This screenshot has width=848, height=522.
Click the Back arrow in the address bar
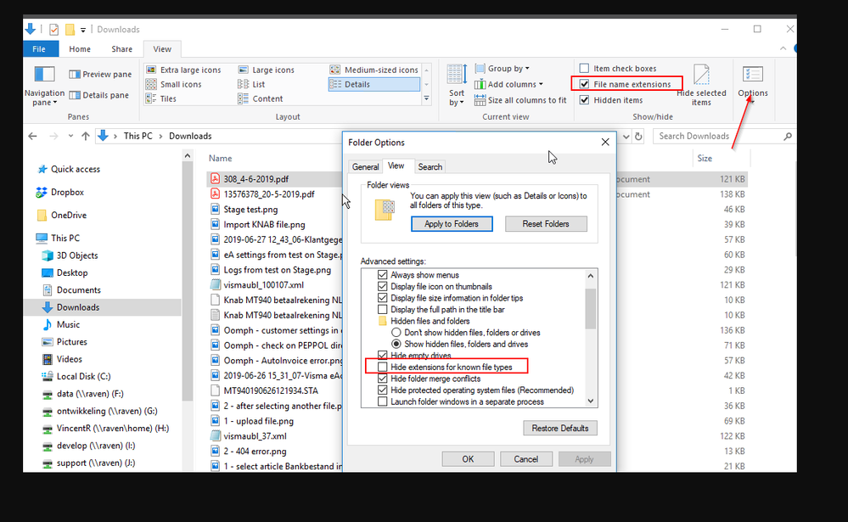32,137
